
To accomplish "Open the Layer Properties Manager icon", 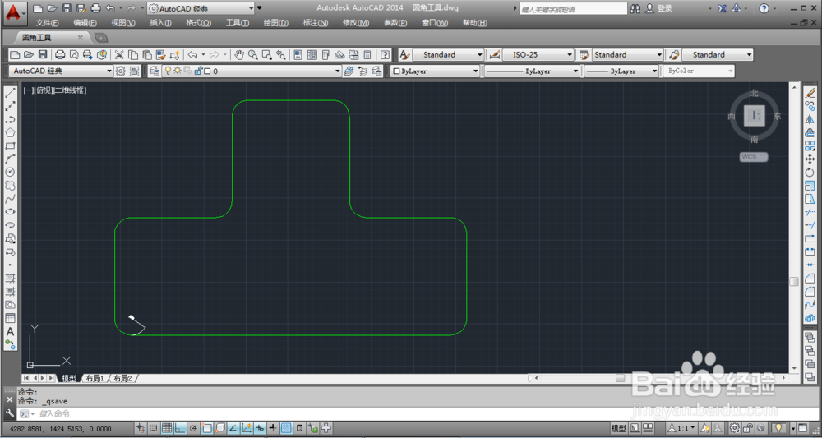I will coord(155,71).
